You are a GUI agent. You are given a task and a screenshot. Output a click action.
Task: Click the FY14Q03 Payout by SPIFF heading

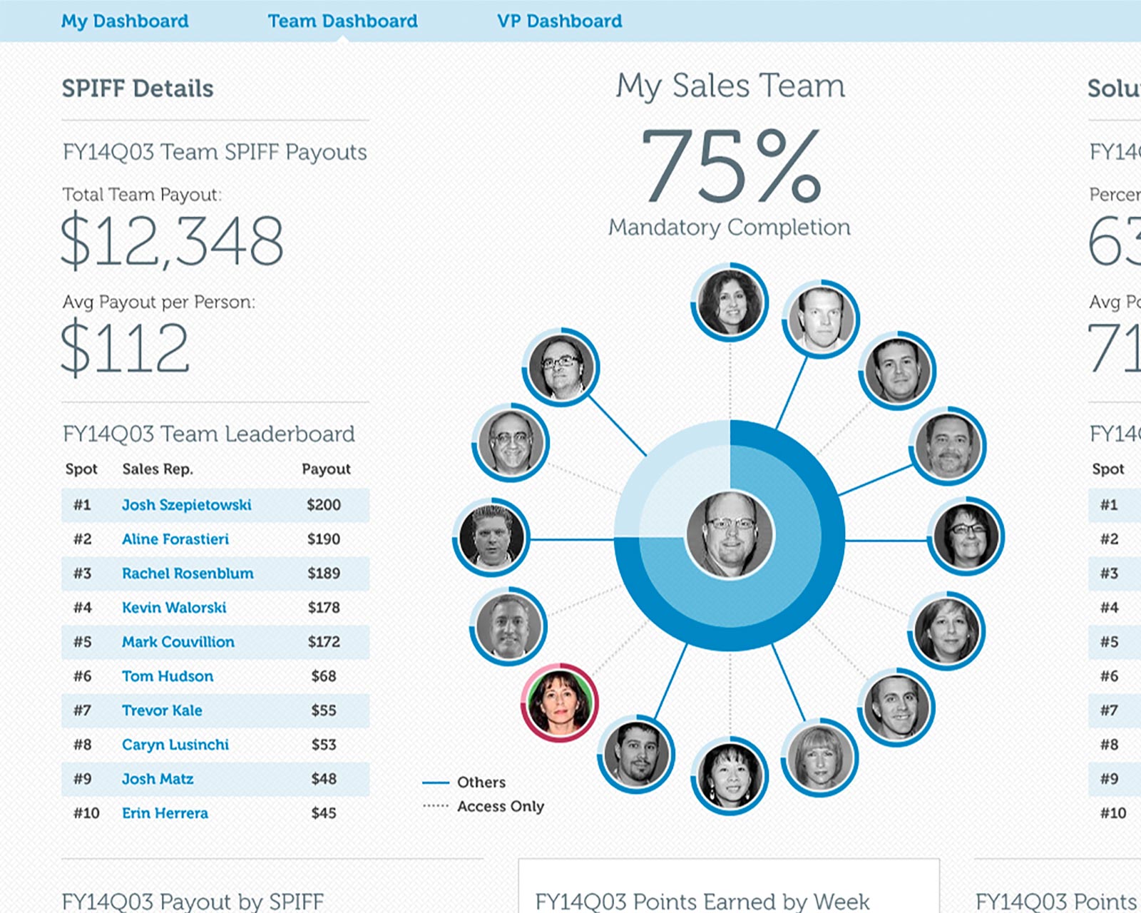tap(193, 902)
